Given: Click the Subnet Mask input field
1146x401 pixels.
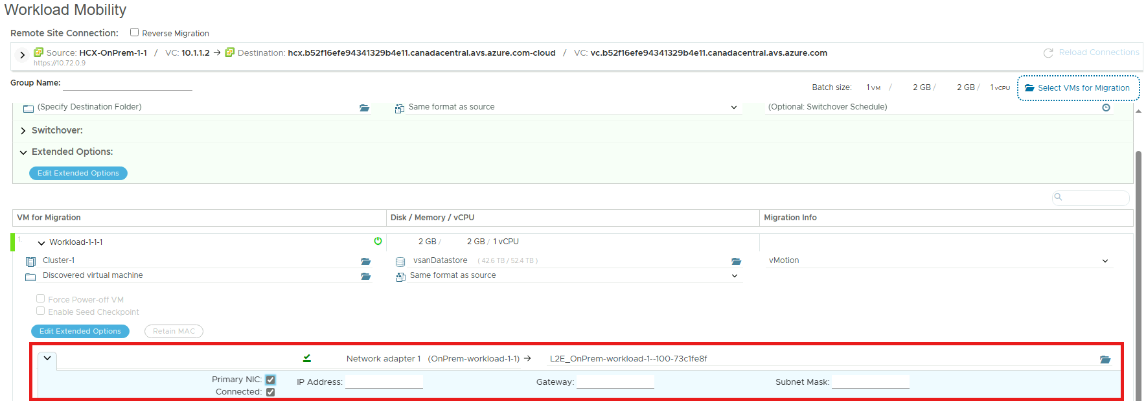Looking at the screenshot, I should (x=871, y=382).
